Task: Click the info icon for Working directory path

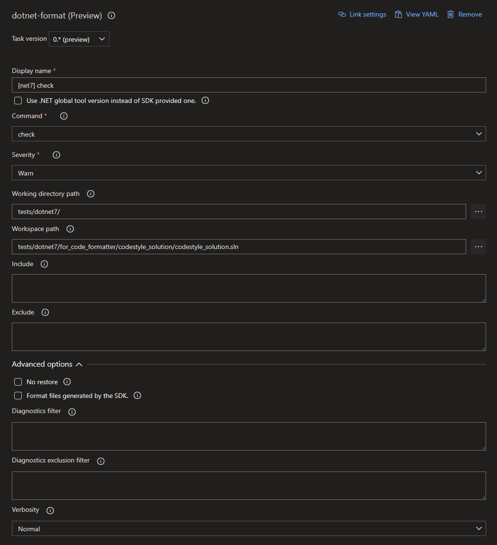Action: click(91, 194)
